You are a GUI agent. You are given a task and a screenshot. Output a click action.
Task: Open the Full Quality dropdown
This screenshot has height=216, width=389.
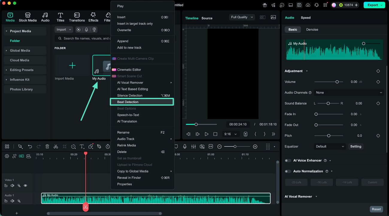click(242, 17)
